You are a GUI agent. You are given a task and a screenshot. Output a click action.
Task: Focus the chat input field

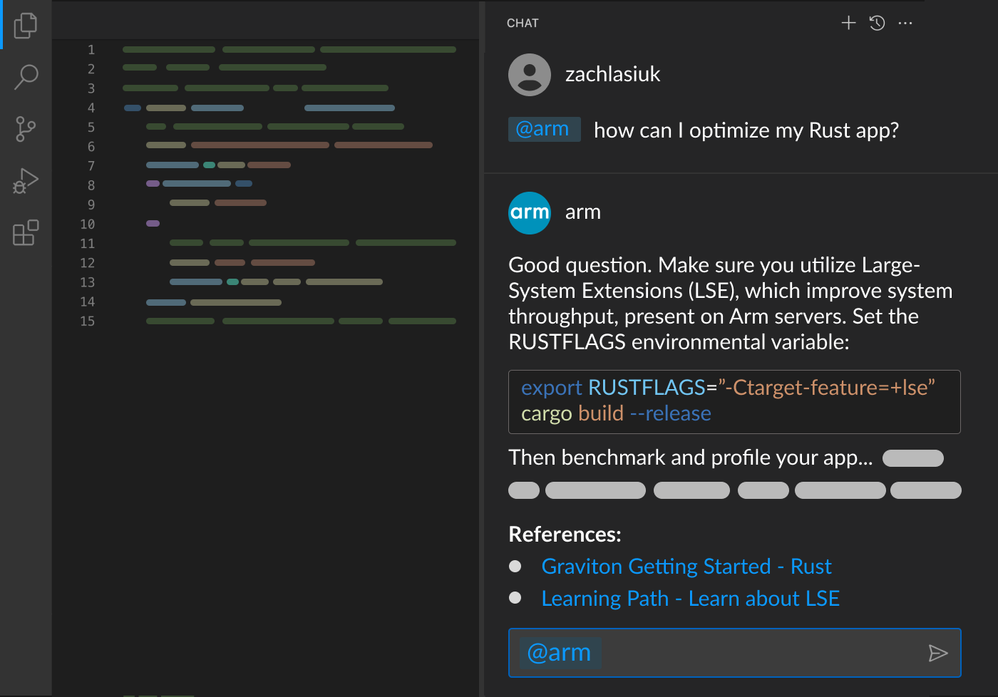click(756, 653)
